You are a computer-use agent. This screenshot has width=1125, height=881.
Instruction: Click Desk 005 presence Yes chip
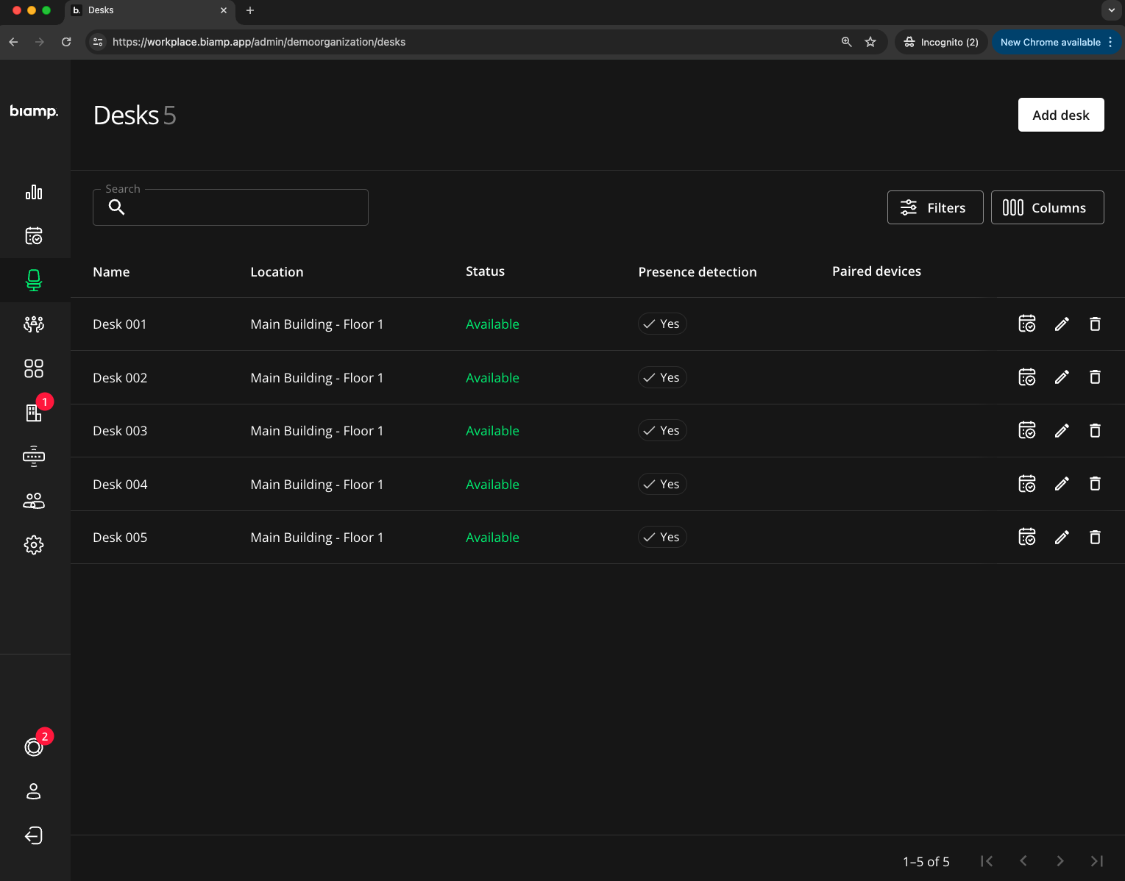(662, 537)
